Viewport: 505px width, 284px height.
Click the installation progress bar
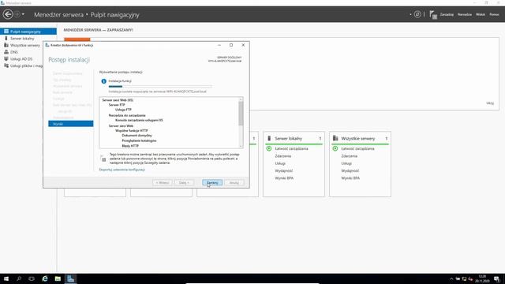click(x=160, y=86)
